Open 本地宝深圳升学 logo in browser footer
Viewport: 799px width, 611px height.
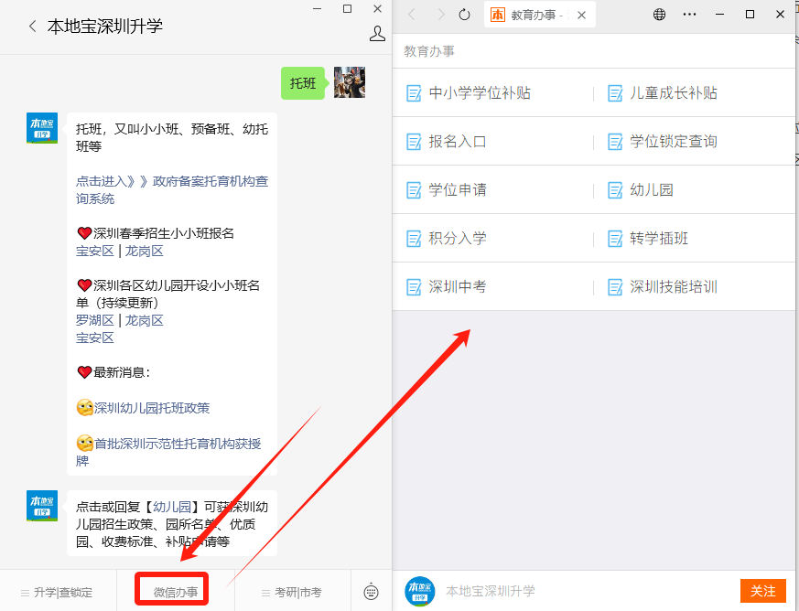(x=420, y=591)
